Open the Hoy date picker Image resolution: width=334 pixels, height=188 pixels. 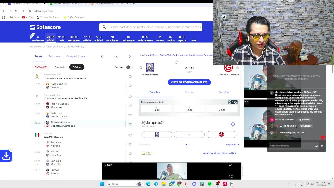tap(116, 57)
